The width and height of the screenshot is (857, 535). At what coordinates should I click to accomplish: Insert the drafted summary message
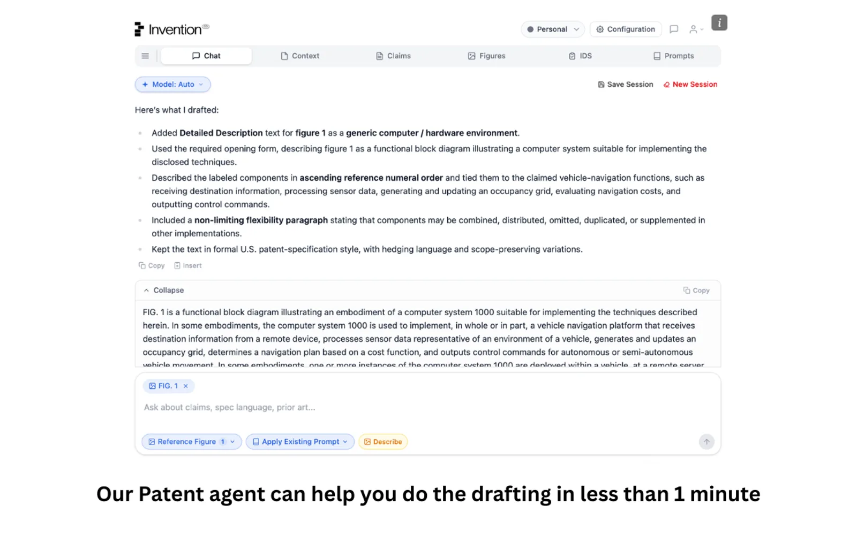pos(188,265)
